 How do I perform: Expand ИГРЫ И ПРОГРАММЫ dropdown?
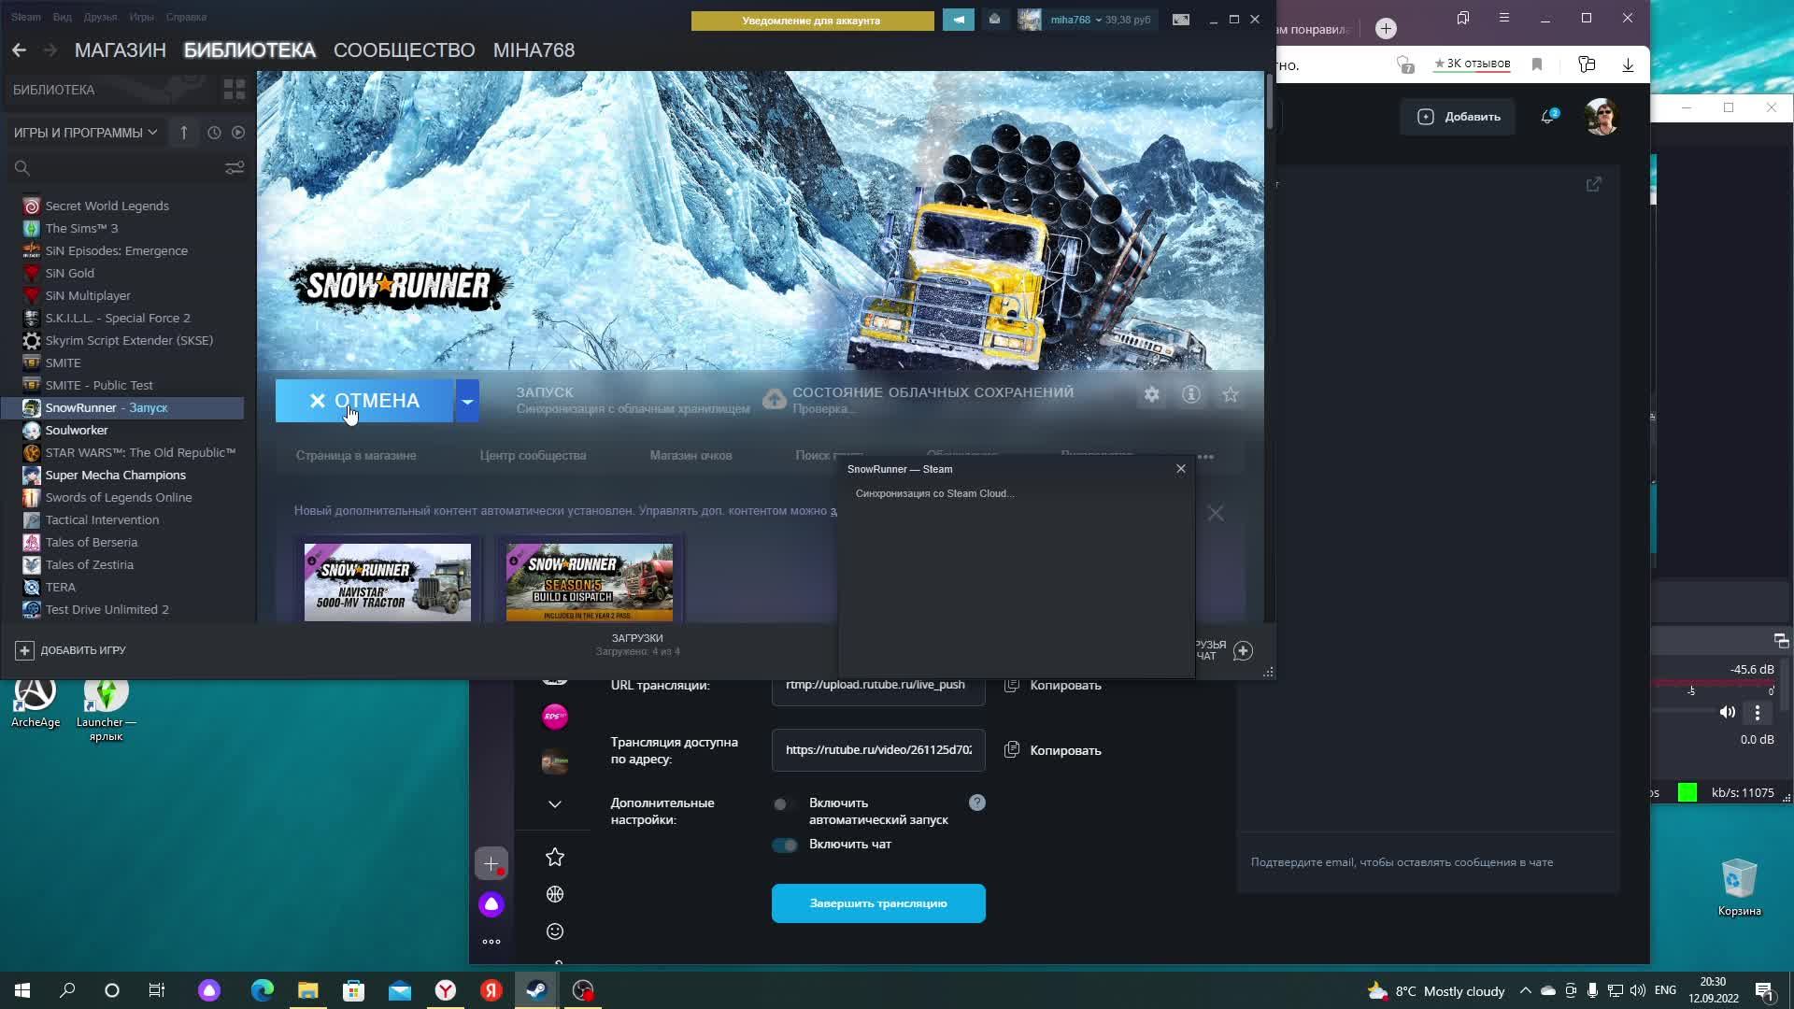(85, 133)
